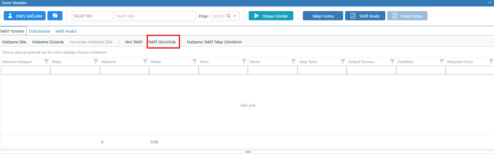494x155 pixels.
Task: Click the filter funnel on Miktar column
Action: [x=195, y=62]
